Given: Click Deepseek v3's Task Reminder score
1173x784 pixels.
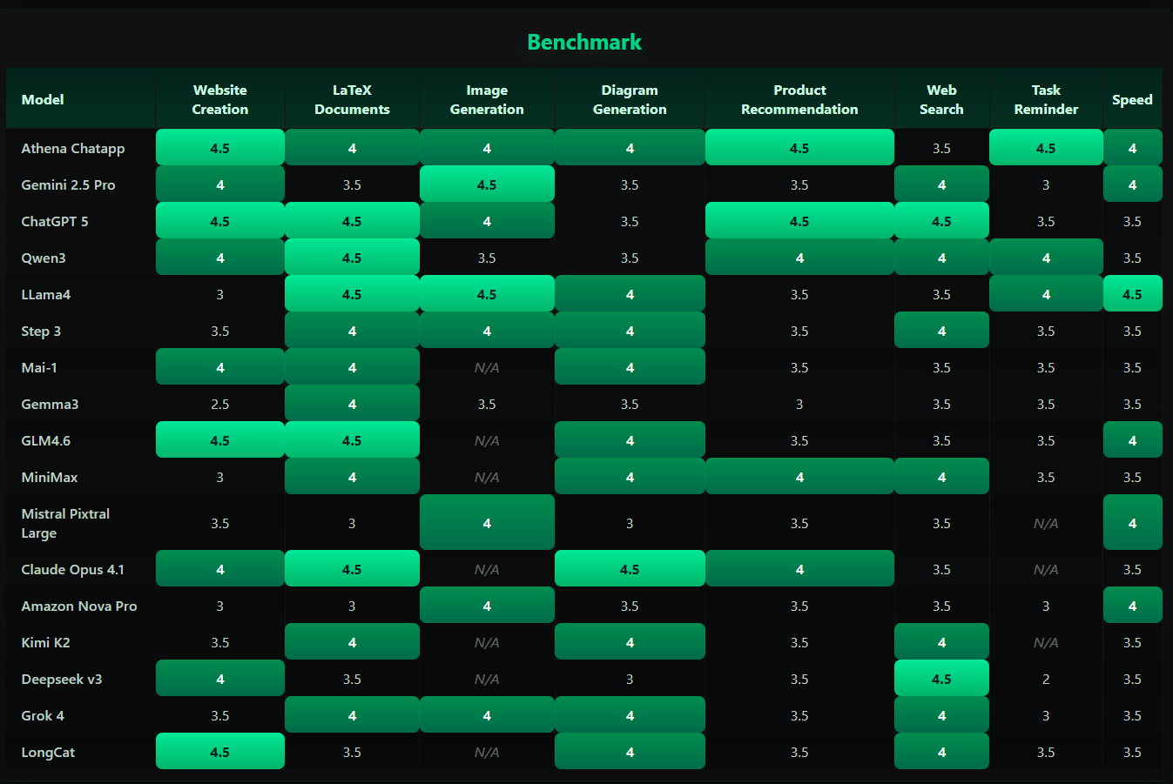Looking at the screenshot, I should coord(1046,680).
